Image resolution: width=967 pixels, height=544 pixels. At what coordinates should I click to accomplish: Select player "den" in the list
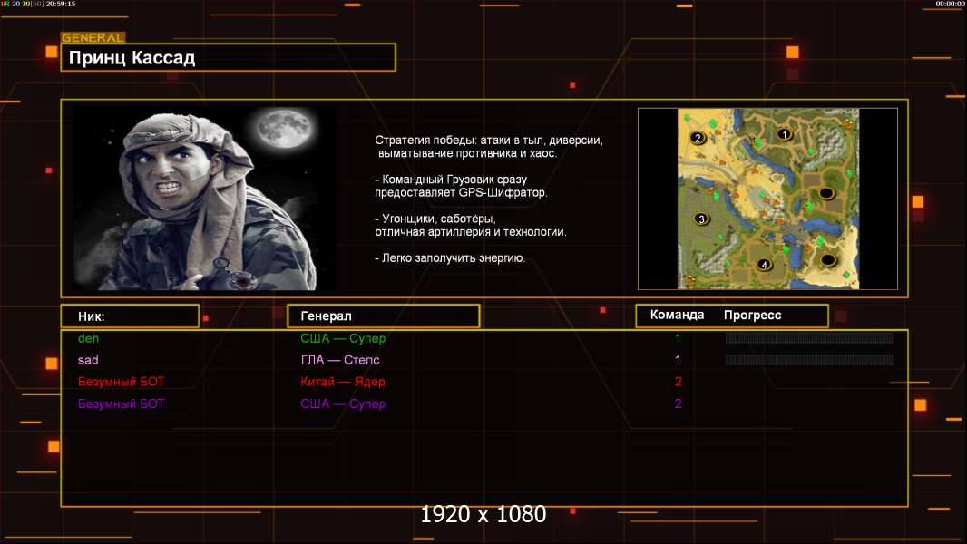(88, 338)
